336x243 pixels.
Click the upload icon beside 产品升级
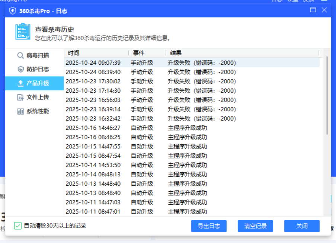pyautogui.click(x=20, y=83)
